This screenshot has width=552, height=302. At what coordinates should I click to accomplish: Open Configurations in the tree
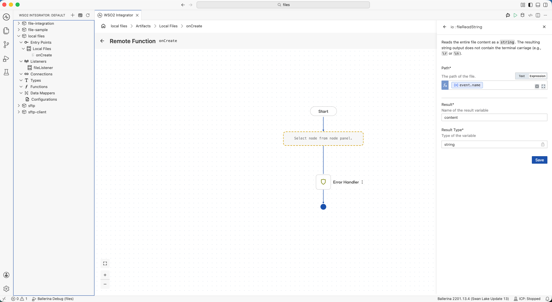coord(44,99)
